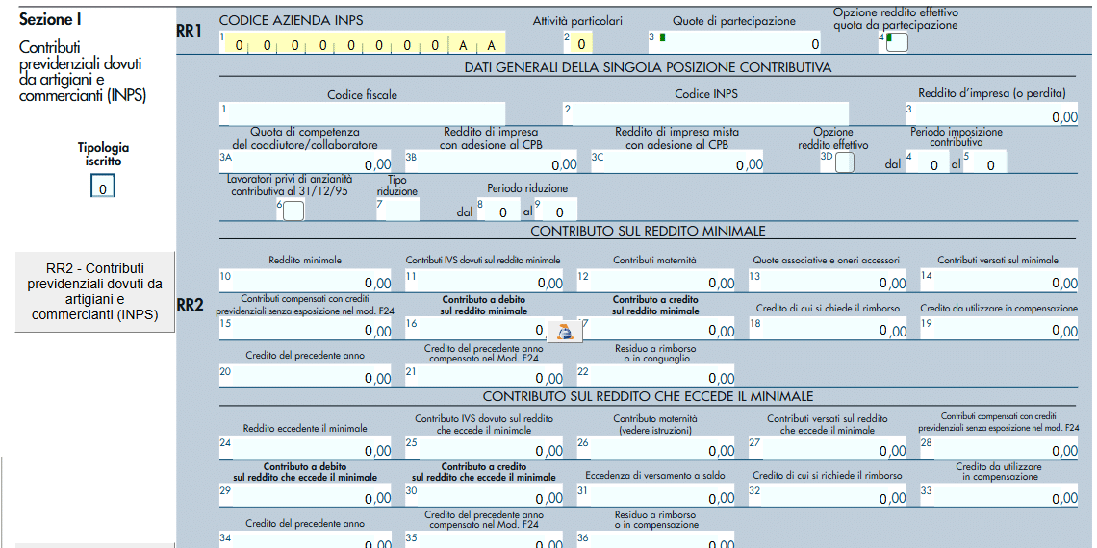Click the Tipo riduzione field 7

tap(398, 209)
